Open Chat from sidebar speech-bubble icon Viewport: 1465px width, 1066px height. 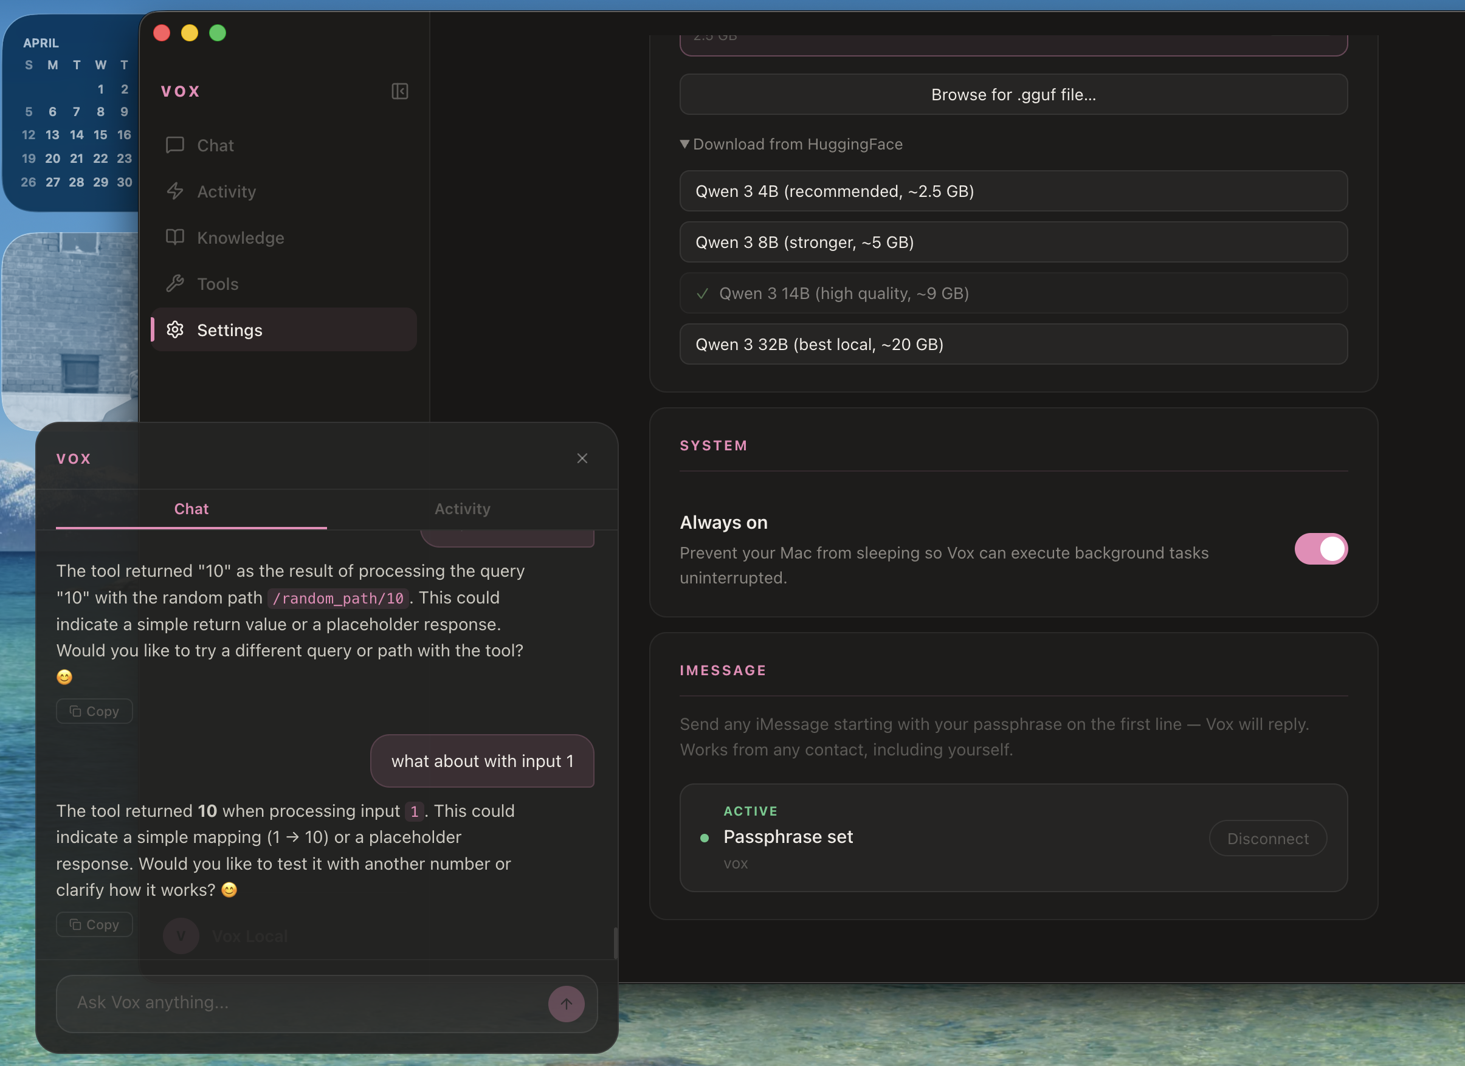[x=175, y=145]
